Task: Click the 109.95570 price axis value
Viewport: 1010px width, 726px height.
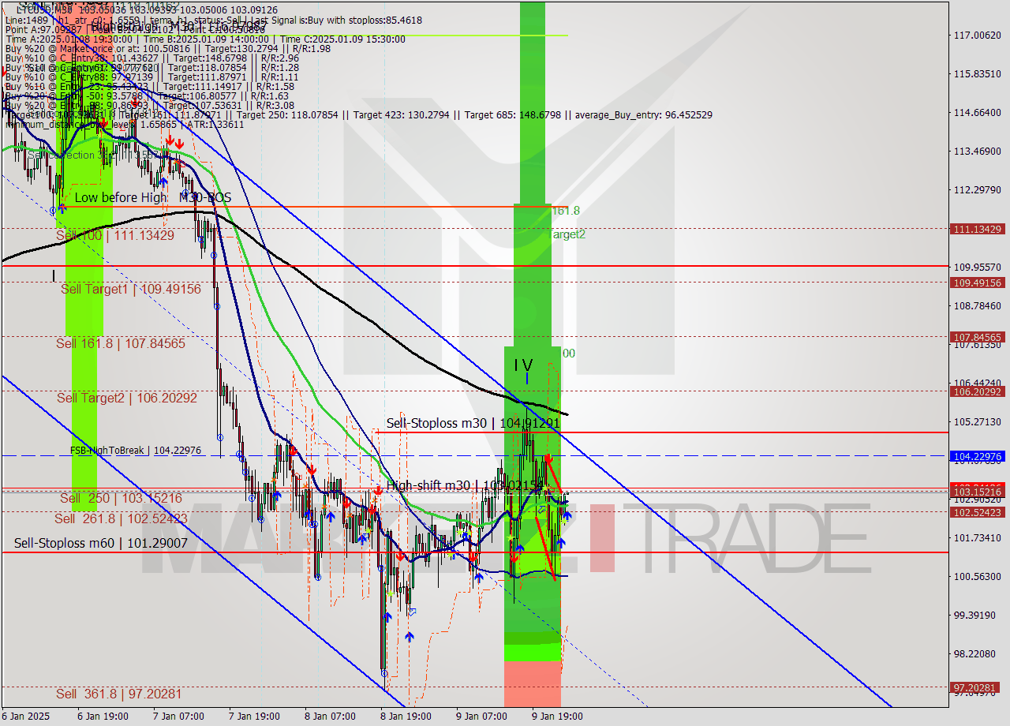Action: [x=978, y=267]
